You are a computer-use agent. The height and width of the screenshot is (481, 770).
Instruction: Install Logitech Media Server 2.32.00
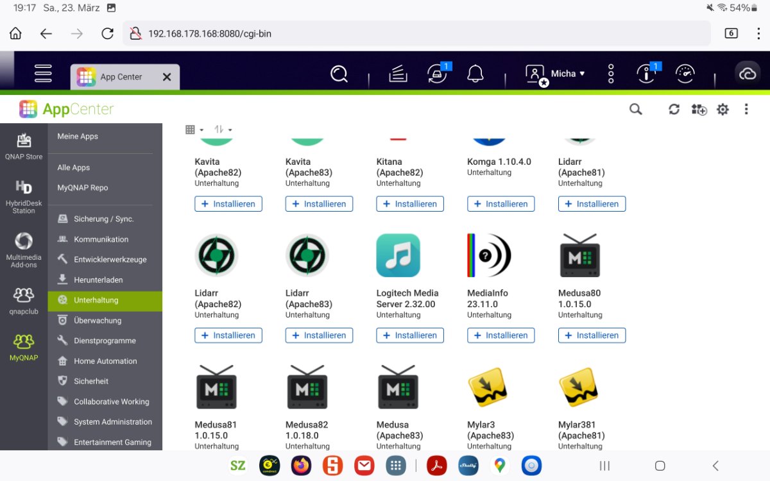pos(410,335)
